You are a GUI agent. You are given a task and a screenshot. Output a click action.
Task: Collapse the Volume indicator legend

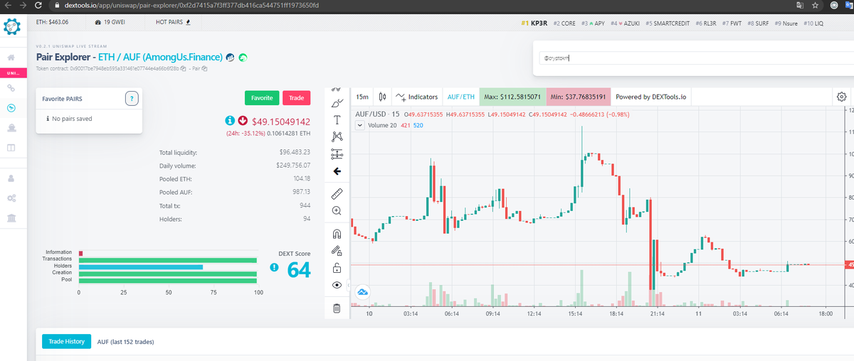click(359, 125)
